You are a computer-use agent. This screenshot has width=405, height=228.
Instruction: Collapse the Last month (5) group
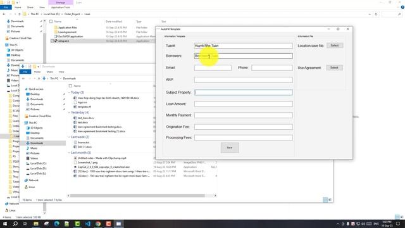coord(69,153)
